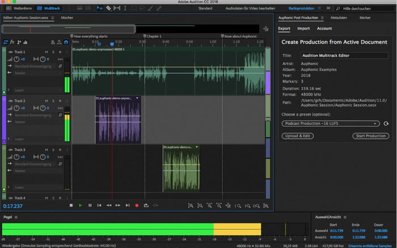Move playhead to next marker

pos(128,206)
